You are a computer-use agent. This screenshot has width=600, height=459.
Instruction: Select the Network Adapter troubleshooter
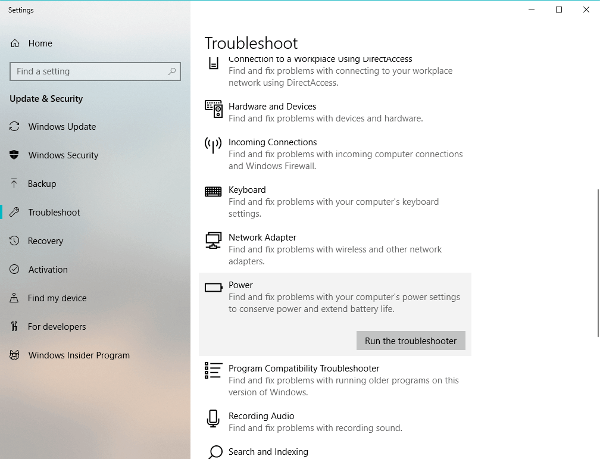coord(335,249)
